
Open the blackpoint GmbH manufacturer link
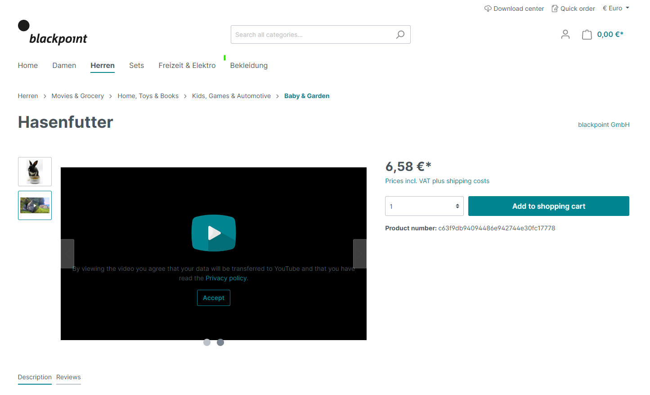point(604,125)
